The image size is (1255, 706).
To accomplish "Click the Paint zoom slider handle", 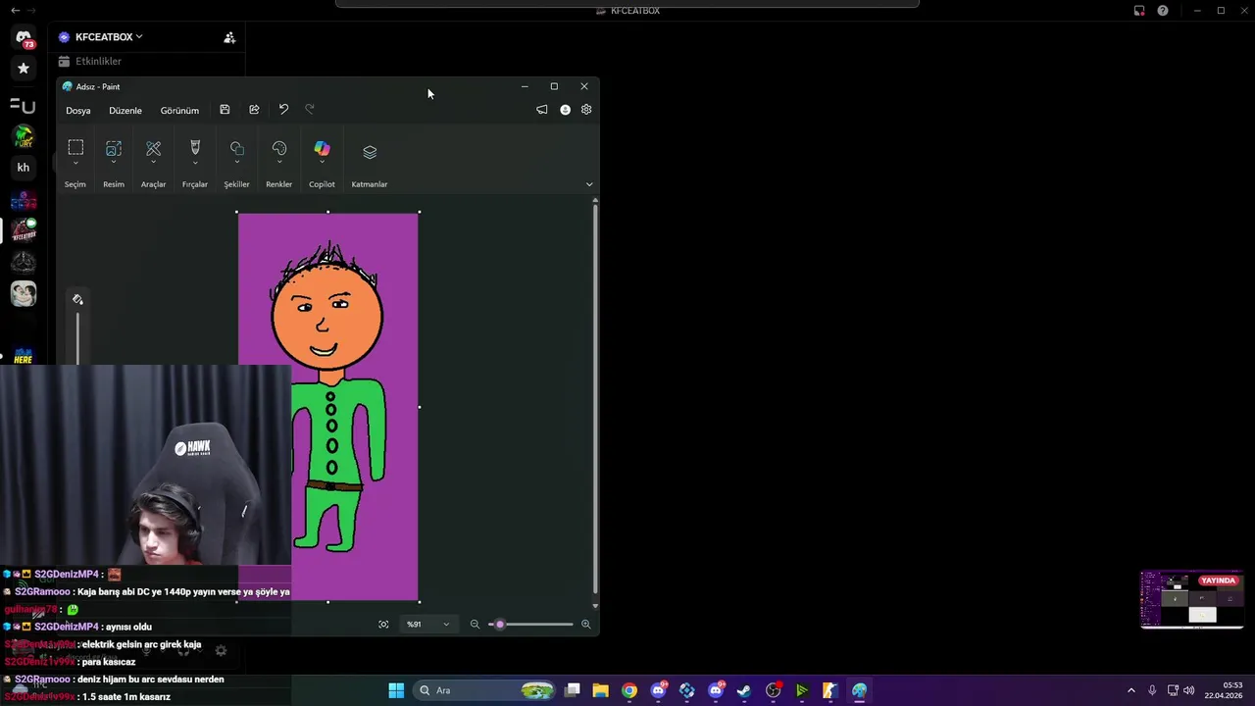I will [500, 624].
